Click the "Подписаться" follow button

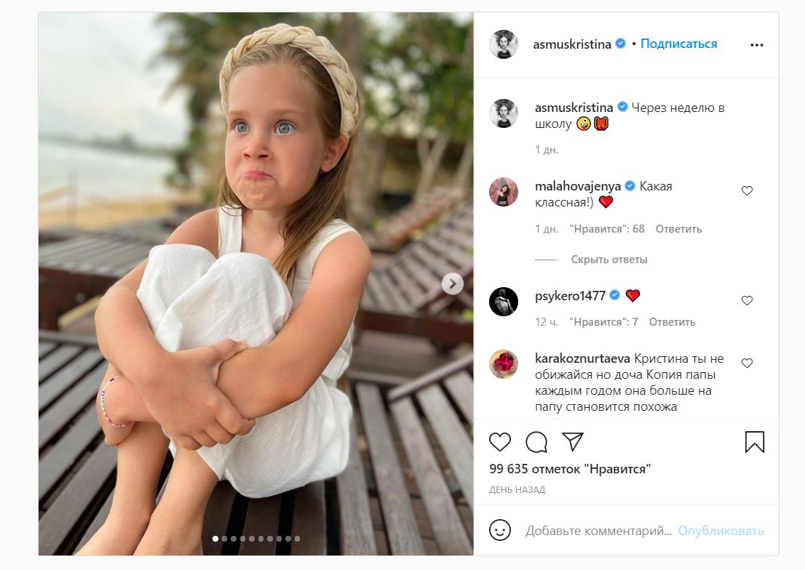678,44
